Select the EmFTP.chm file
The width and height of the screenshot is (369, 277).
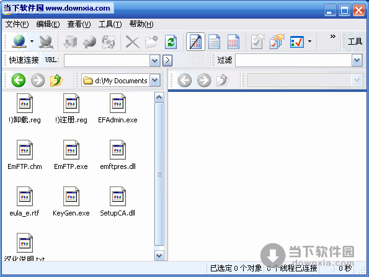pyautogui.click(x=25, y=155)
